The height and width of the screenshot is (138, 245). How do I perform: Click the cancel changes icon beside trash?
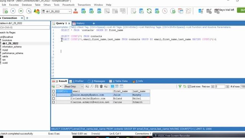tap(106, 86)
